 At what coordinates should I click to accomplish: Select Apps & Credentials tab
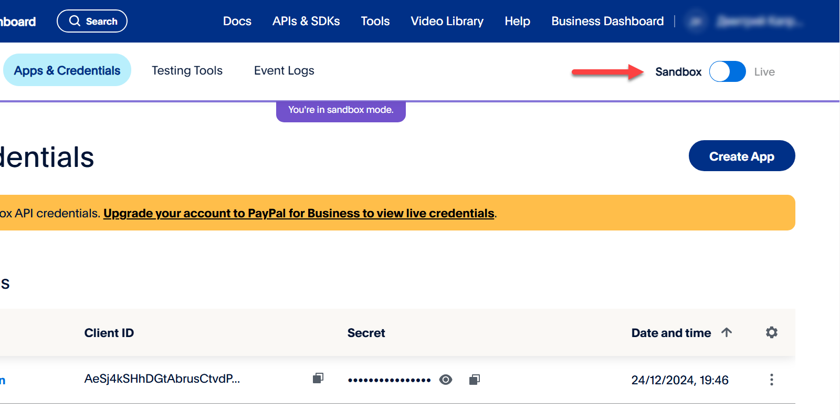67,70
